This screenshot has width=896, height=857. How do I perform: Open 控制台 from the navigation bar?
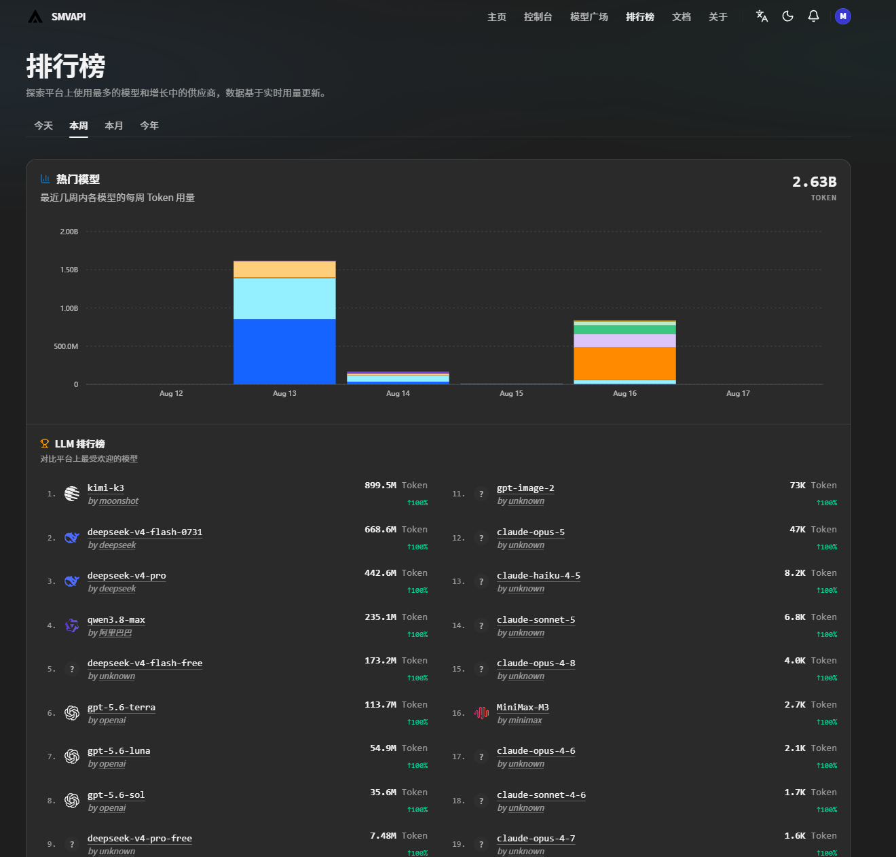pos(538,17)
